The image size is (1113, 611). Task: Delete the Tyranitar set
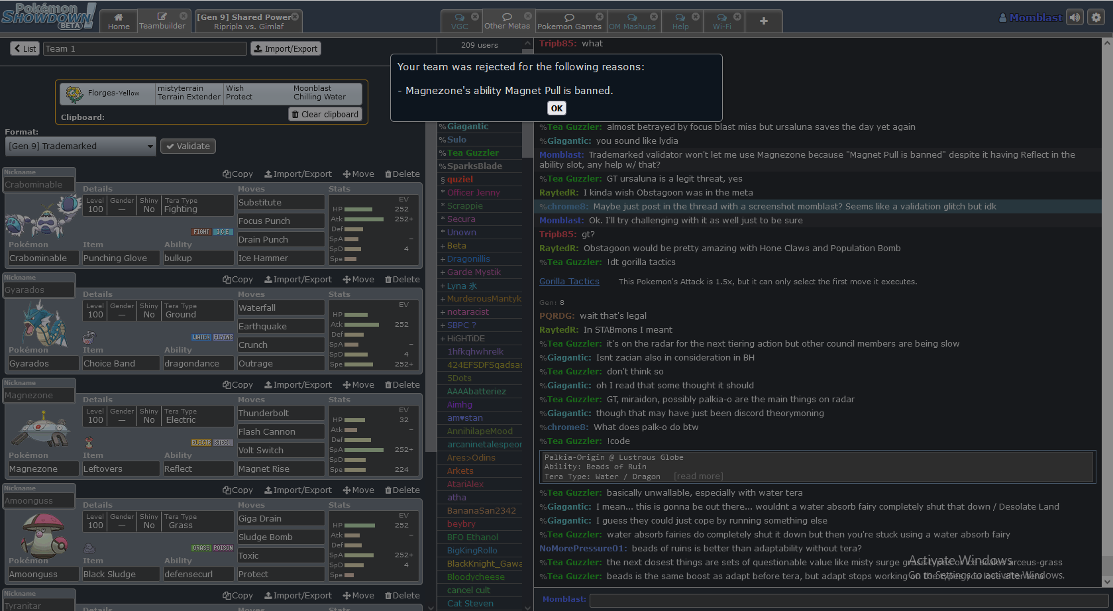coord(402,596)
